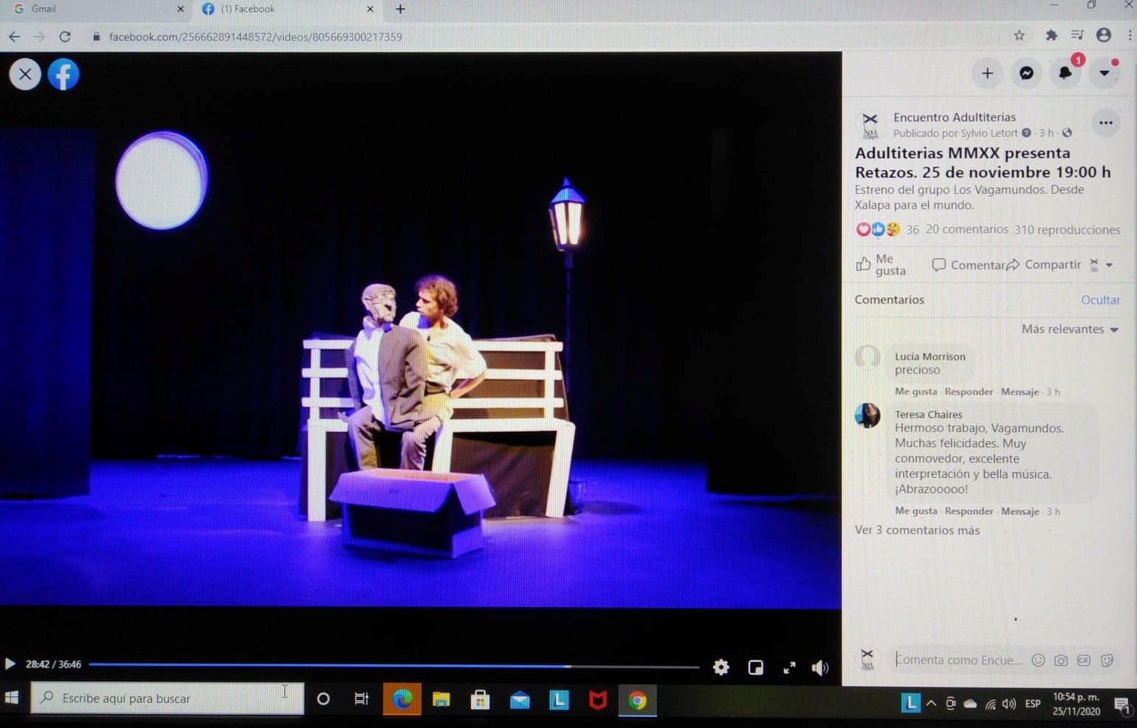Open Messenger from the top bar
1137x728 pixels.
point(1026,73)
